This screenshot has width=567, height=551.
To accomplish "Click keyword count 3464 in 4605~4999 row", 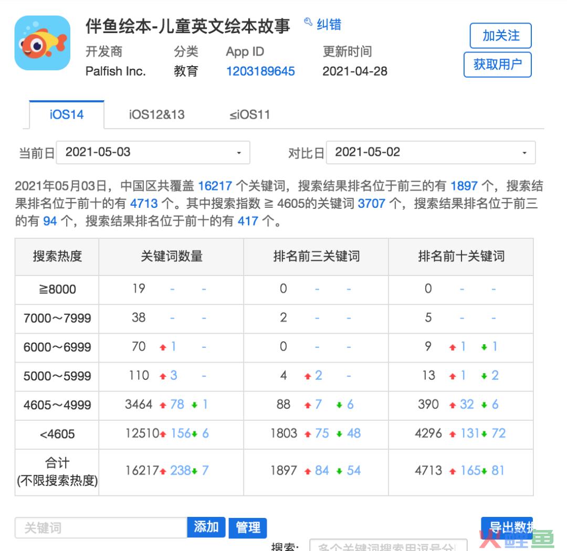I will point(139,404).
